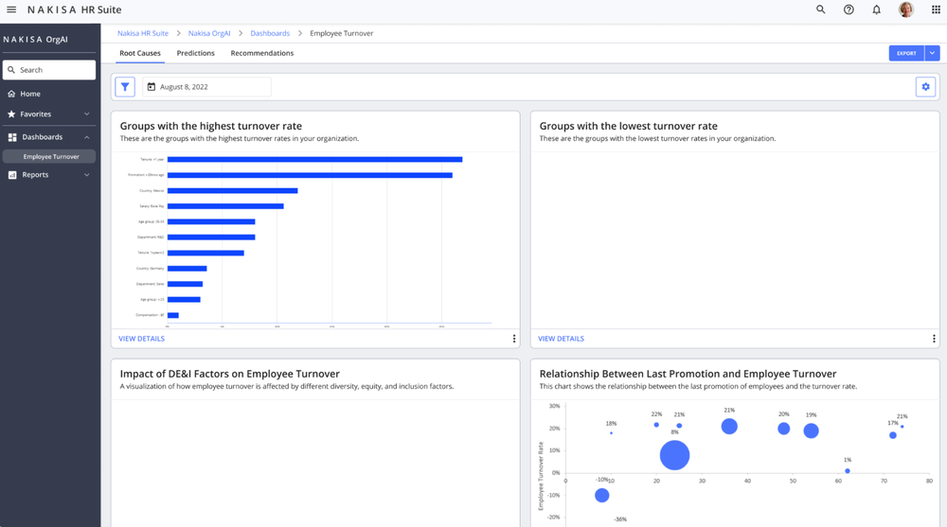Click the Country: Mexico bar

click(x=233, y=191)
